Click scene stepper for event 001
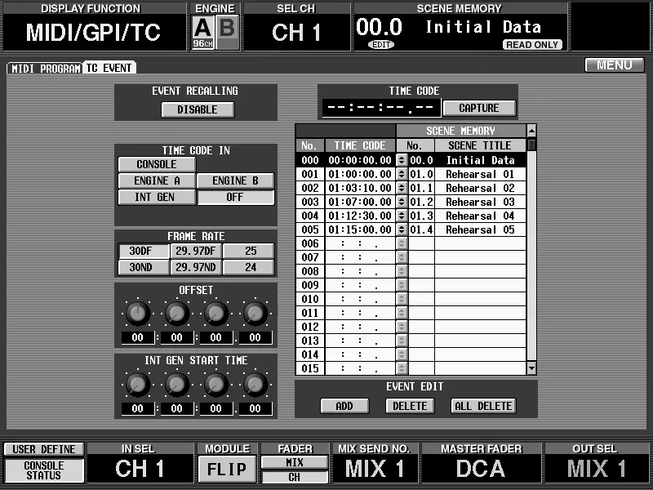653x490 pixels. click(402, 174)
